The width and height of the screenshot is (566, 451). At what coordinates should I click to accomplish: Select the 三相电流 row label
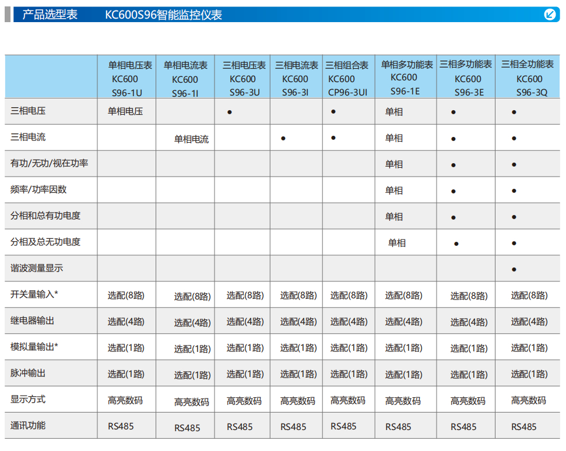pos(28,137)
